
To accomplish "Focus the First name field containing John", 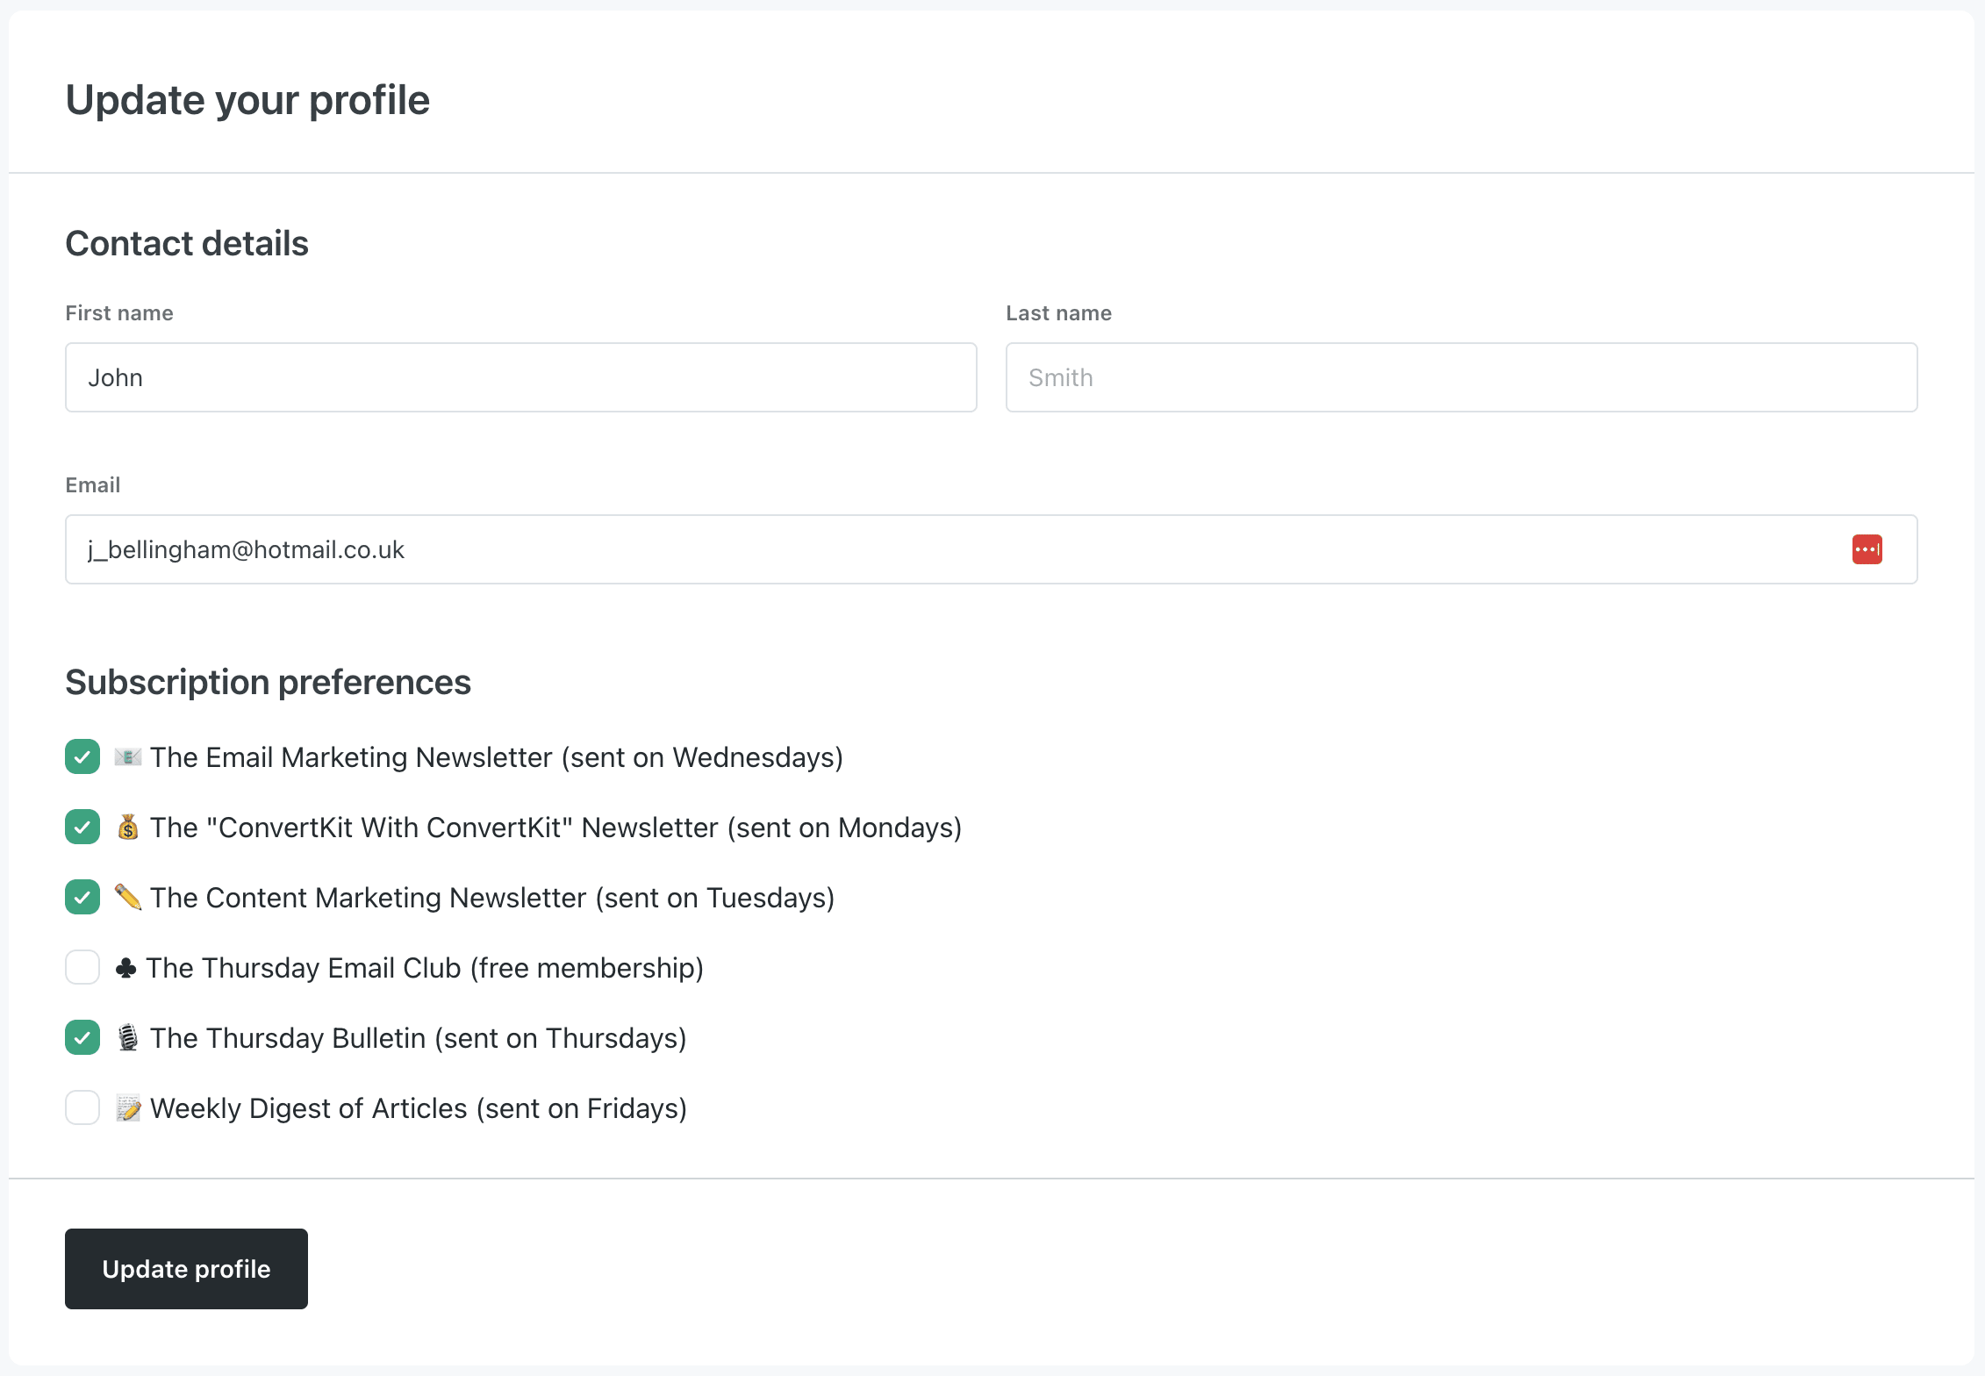I will (x=521, y=377).
